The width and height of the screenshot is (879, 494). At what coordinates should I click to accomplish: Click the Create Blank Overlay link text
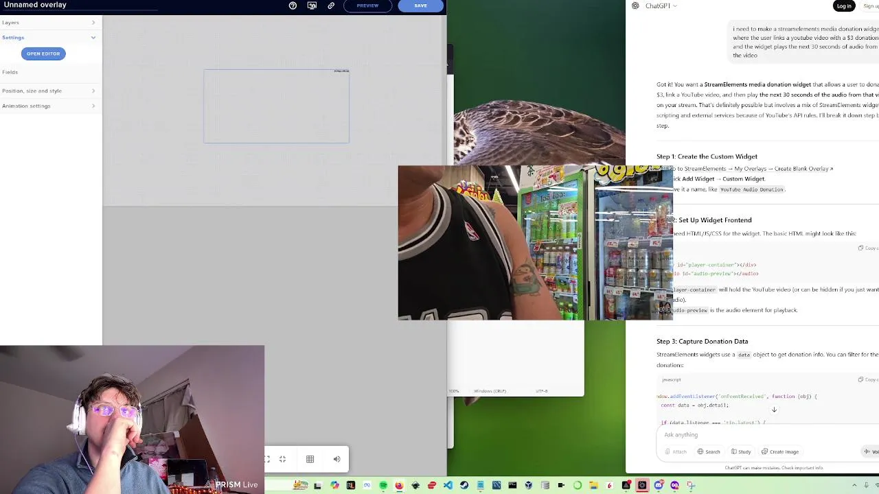(802, 169)
